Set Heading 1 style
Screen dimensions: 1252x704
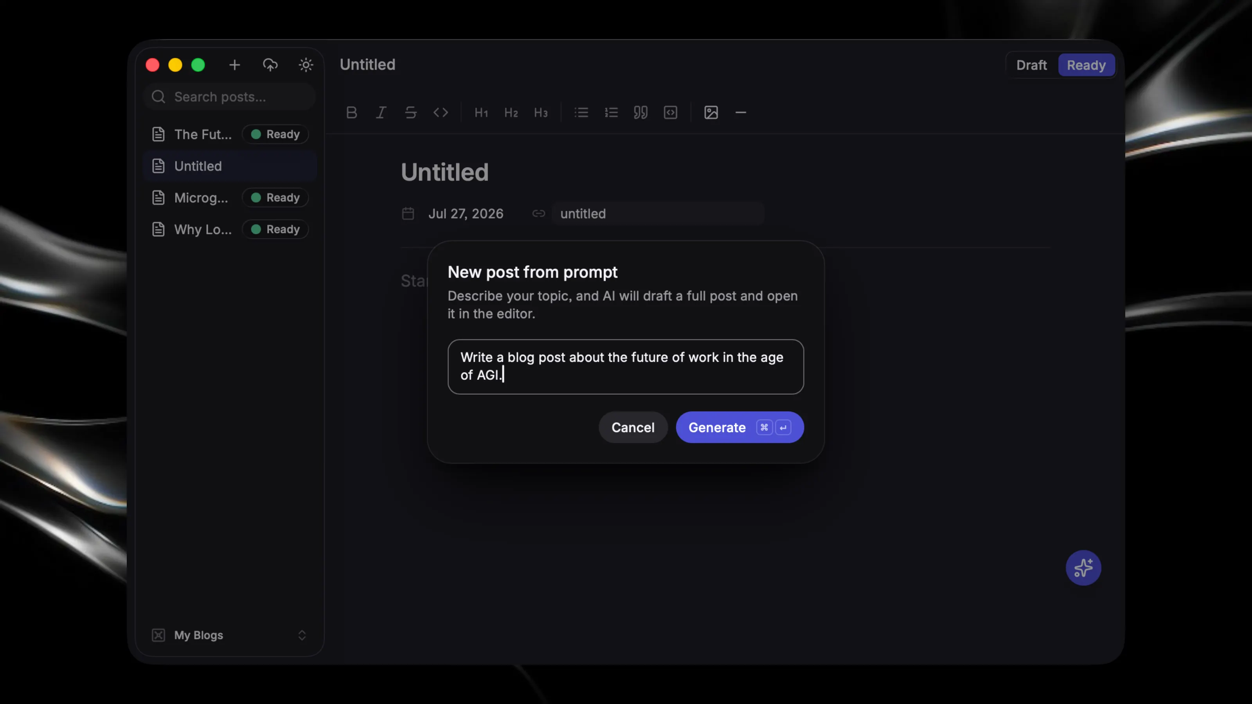[x=481, y=113]
